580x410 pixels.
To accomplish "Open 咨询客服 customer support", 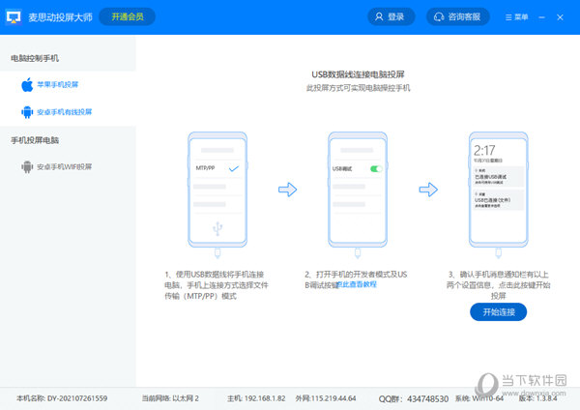I will 457,16.
